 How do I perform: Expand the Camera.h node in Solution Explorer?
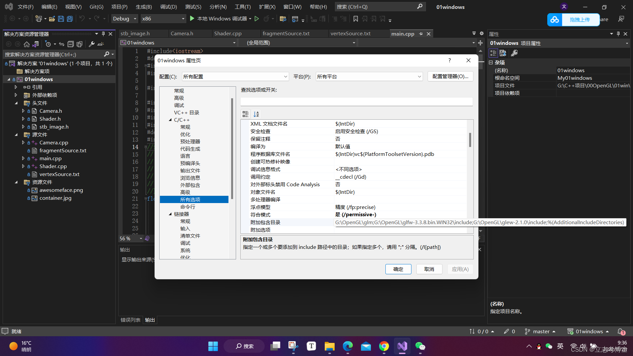23,111
